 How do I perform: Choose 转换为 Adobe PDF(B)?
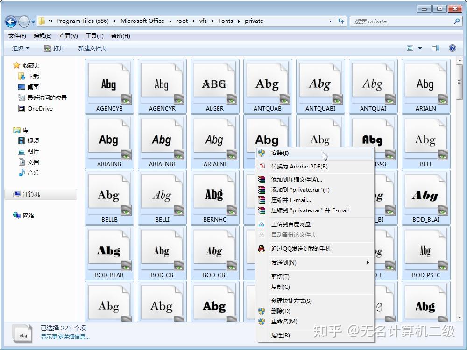pyautogui.click(x=315, y=167)
